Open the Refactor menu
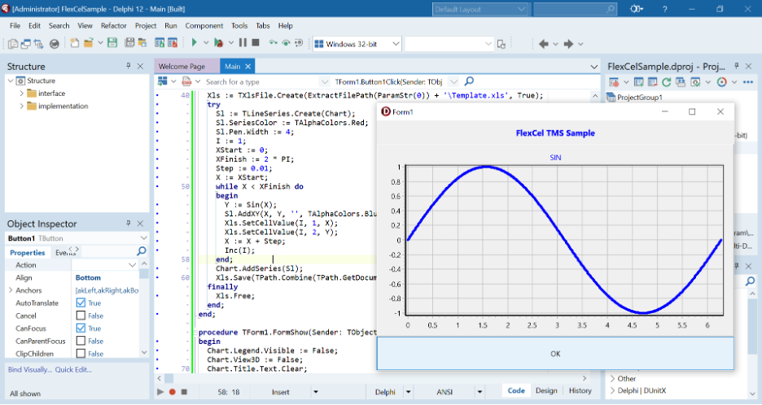 113,26
